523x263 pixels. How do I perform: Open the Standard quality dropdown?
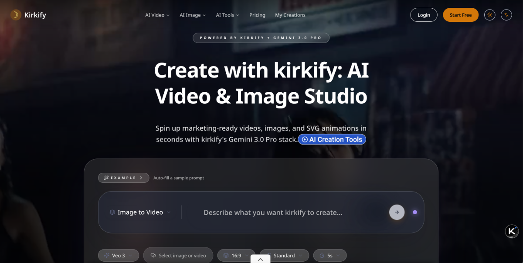click(x=284, y=255)
